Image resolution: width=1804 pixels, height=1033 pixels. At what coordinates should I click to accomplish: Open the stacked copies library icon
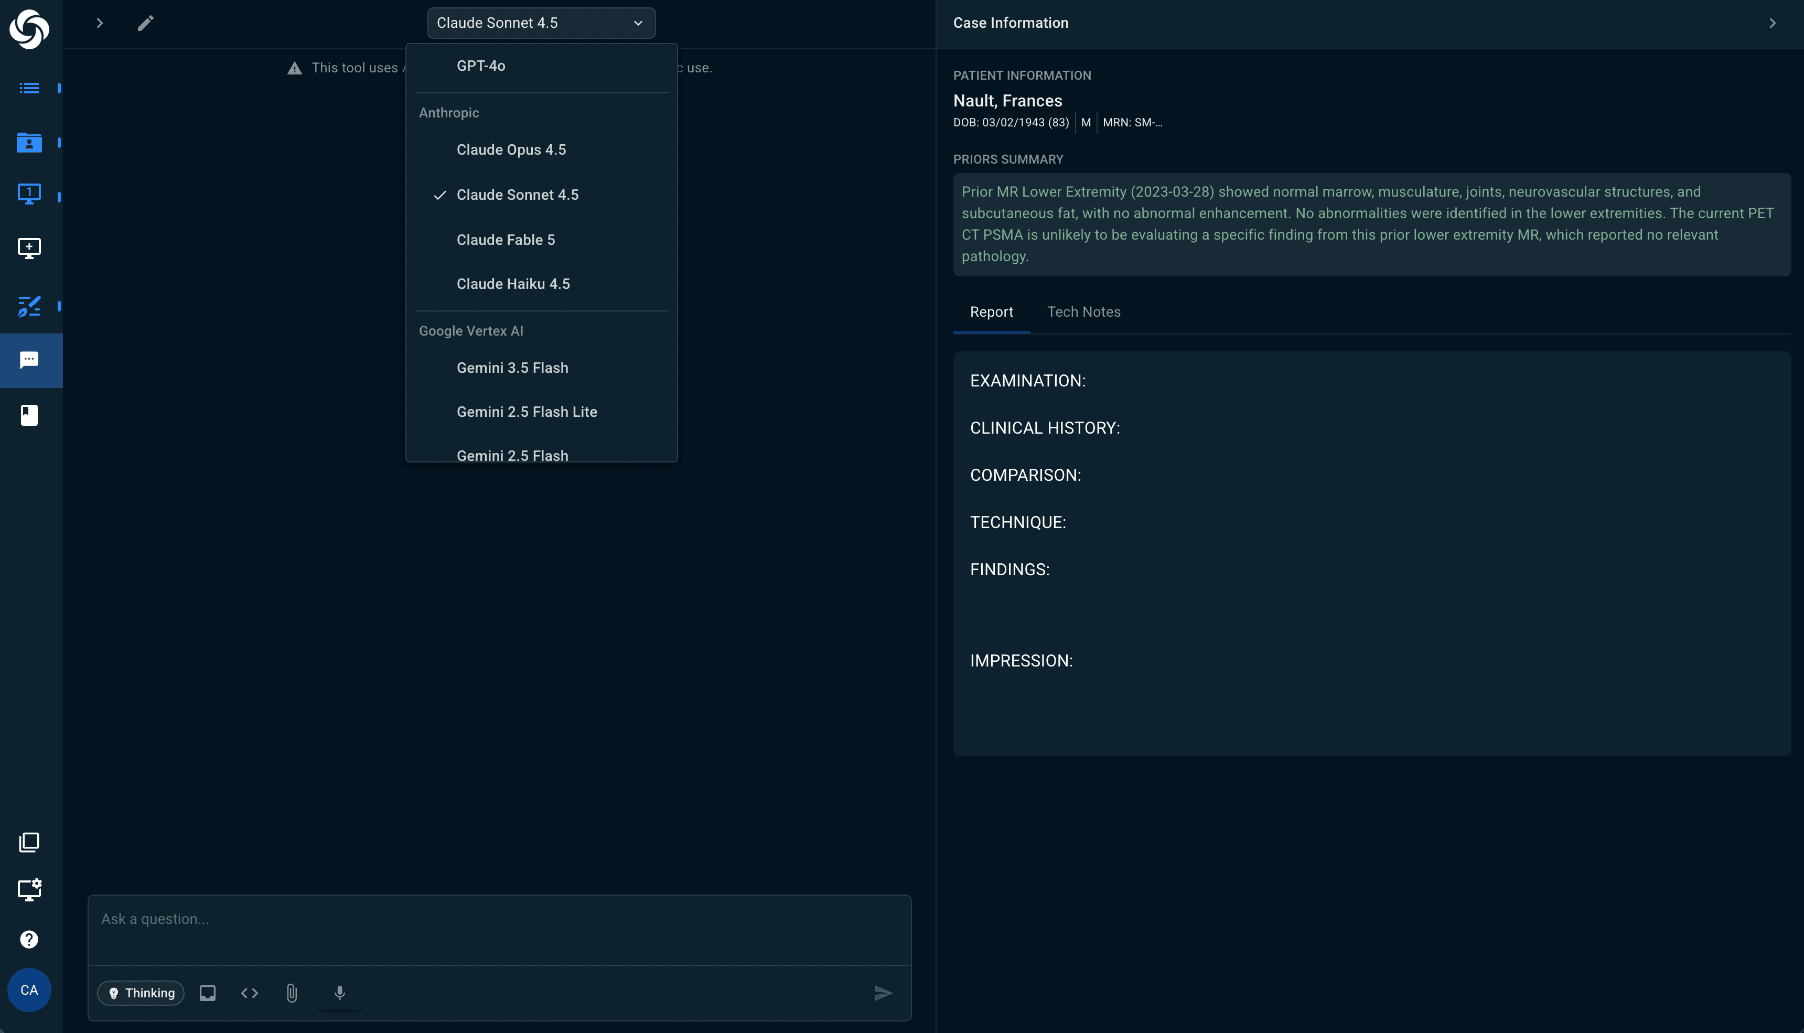pyautogui.click(x=29, y=842)
